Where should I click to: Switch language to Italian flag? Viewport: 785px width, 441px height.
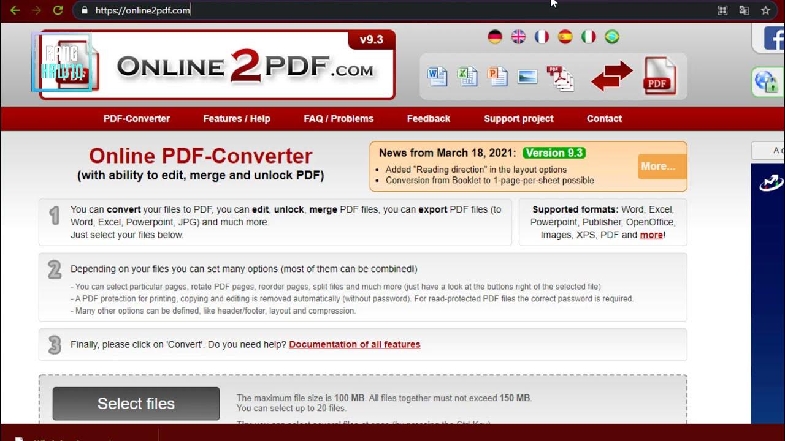(x=588, y=37)
